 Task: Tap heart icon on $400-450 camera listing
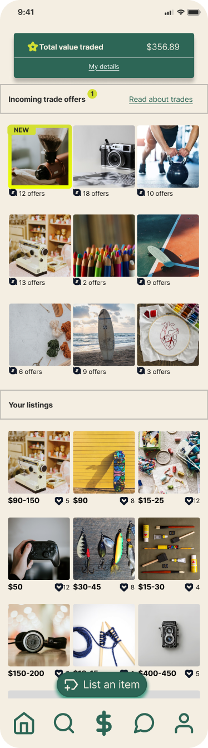[x=189, y=673]
